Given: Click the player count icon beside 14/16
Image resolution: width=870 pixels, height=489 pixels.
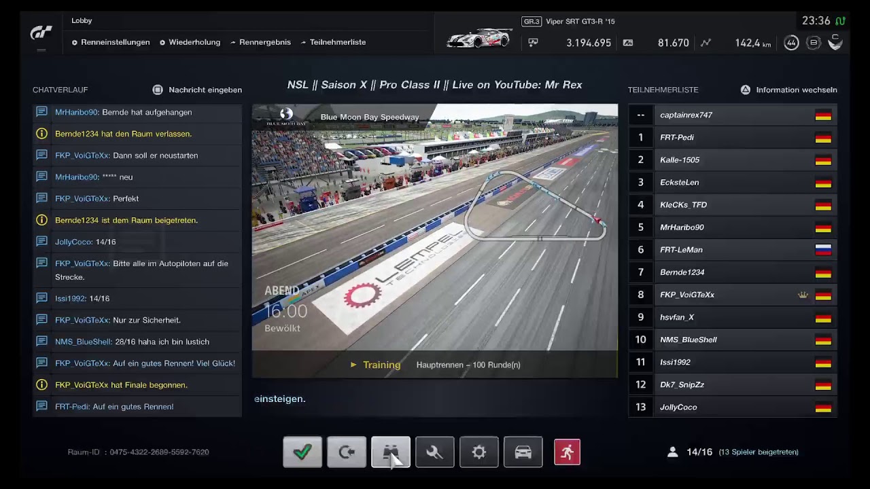Looking at the screenshot, I should (x=672, y=452).
